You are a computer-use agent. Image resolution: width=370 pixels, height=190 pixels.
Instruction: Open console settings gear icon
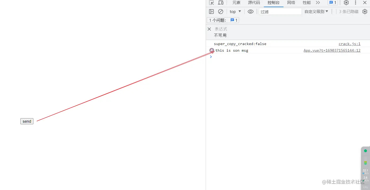(x=365, y=12)
